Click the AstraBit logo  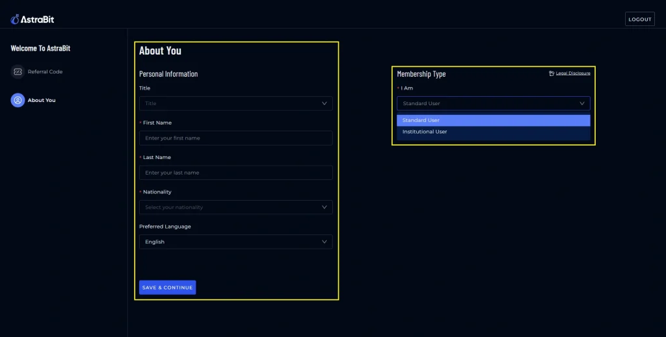pos(33,19)
